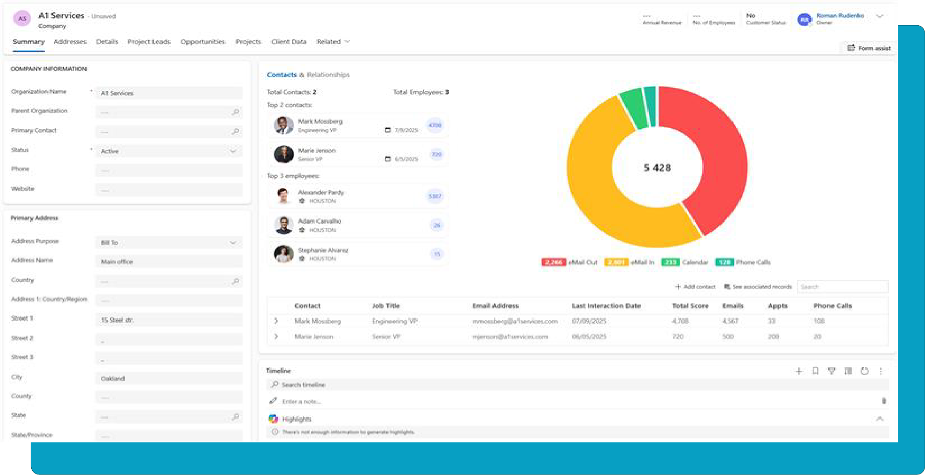The image size is (925, 475).
Task: Collapse the Highlights section
Action: [879, 419]
